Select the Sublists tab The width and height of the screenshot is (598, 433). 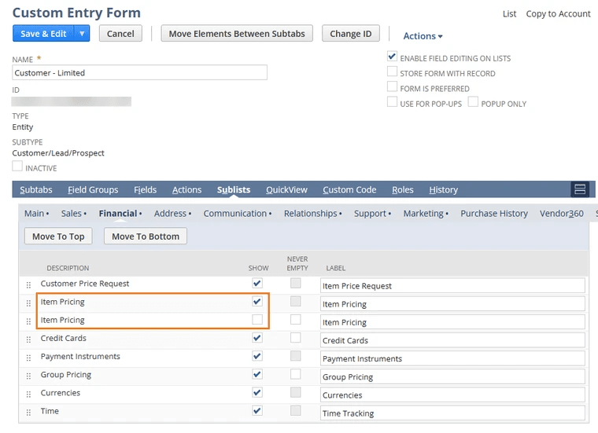[234, 189]
